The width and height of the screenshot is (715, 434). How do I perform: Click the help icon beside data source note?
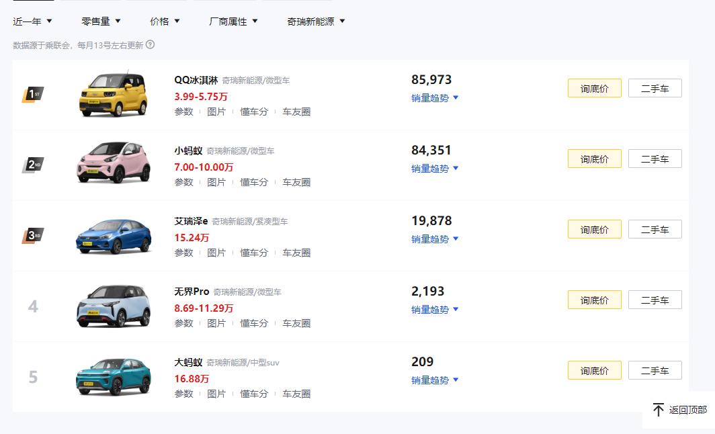151,45
